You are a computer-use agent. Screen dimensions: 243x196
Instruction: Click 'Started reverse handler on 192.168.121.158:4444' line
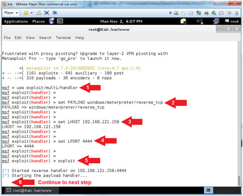pyautogui.click(x=69, y=170)
